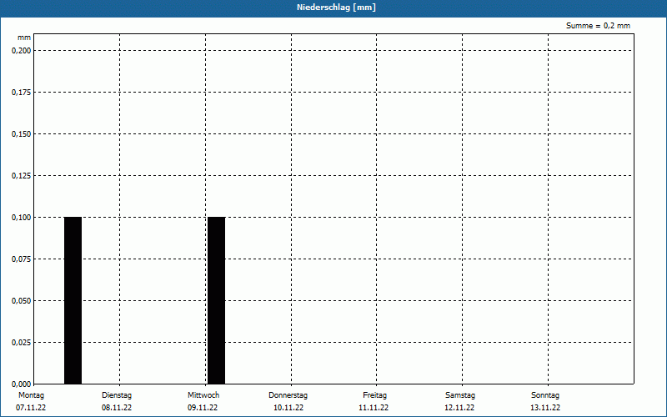Click the 0,125 axis value
This screenshot has width=667, height=417.
22,176
